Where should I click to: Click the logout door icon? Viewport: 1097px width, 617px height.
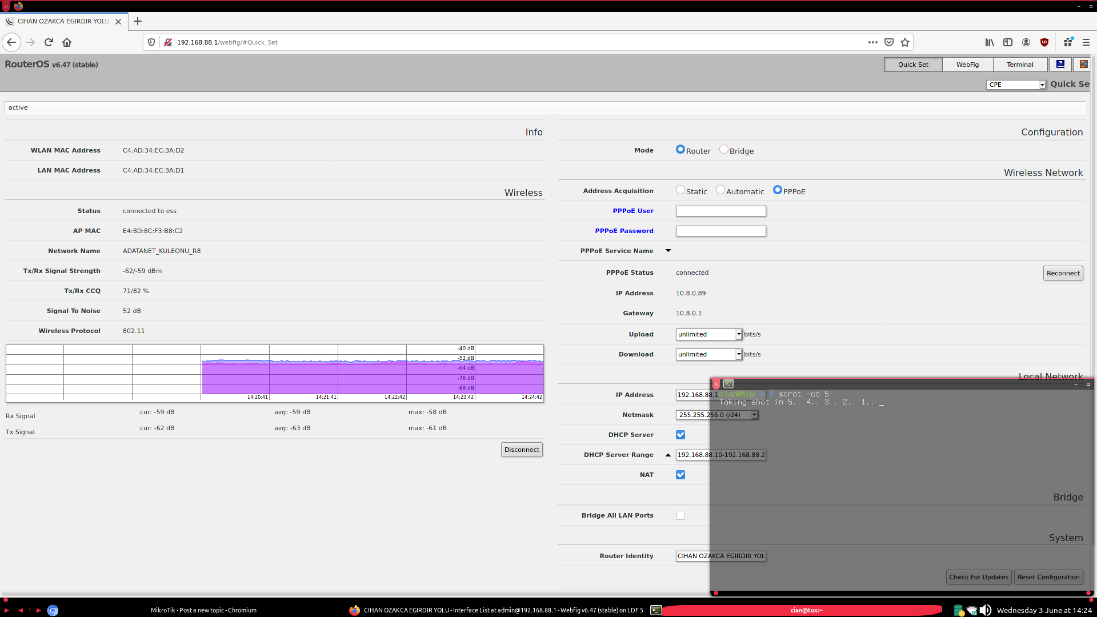[x=1083, y=65]
